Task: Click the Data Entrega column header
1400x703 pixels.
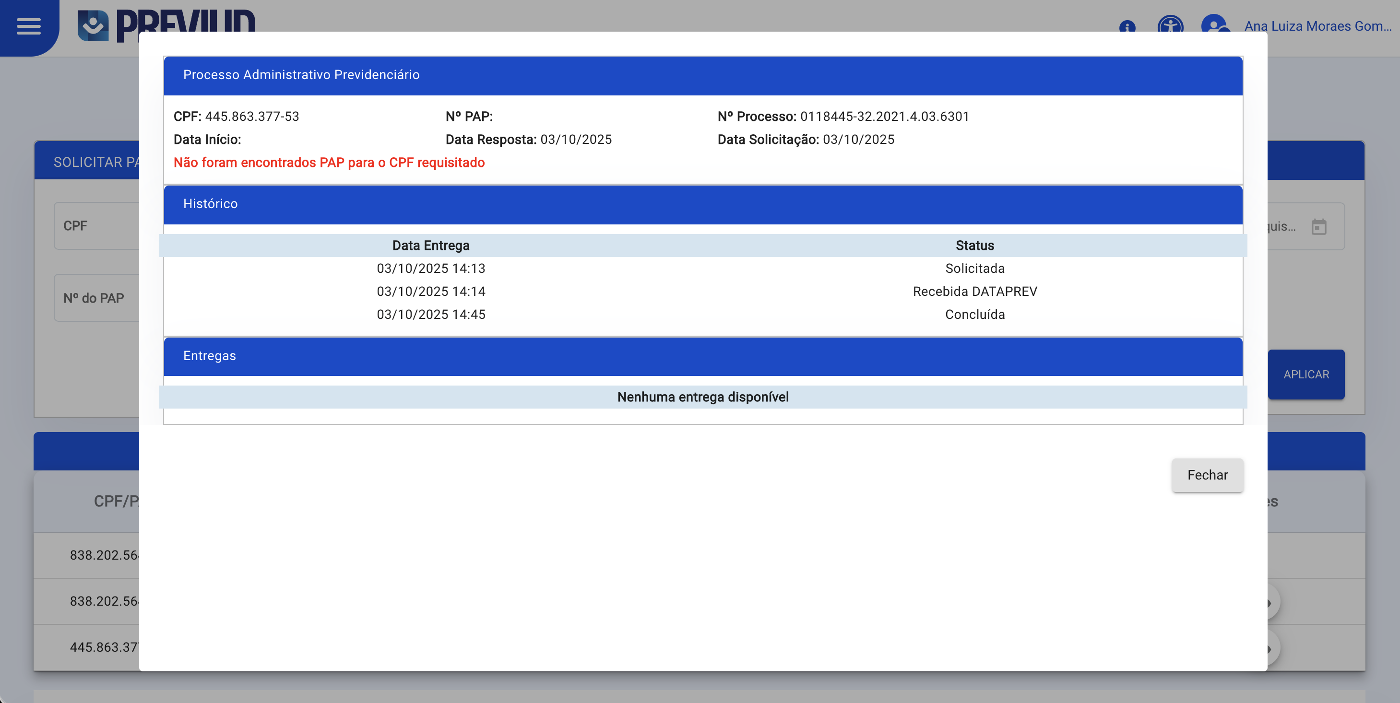Action: 430,246
